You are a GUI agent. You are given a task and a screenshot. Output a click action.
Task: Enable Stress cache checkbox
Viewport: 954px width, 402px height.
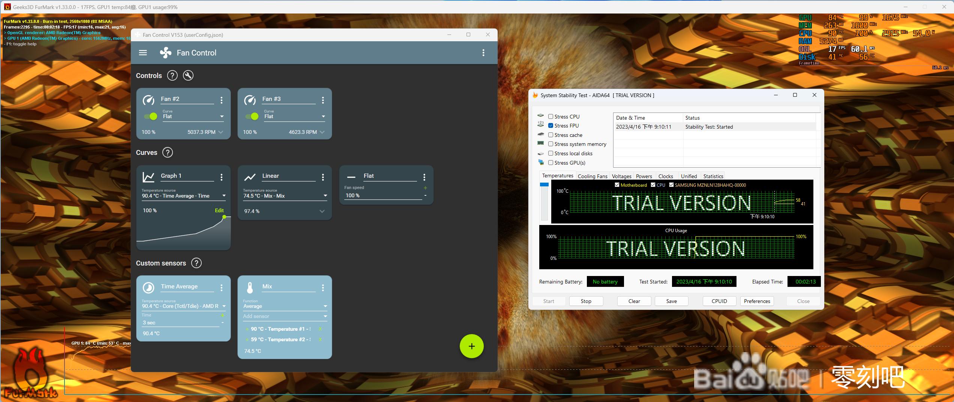click(550, 135)
